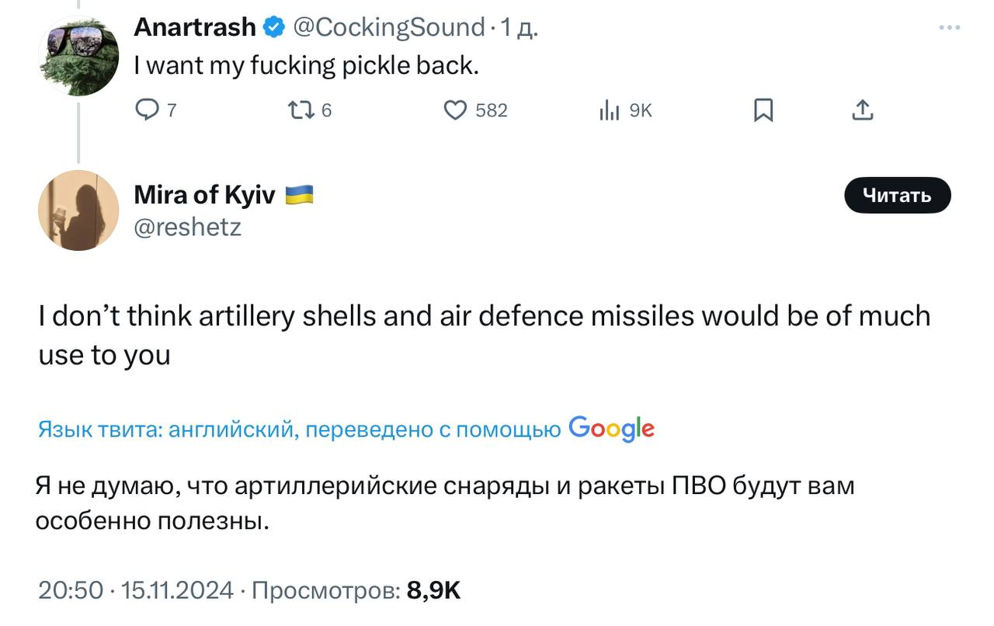Click the @reshetz username
Image resolution: width=994 pixels, height=626 pixels.
coord(187,228)
